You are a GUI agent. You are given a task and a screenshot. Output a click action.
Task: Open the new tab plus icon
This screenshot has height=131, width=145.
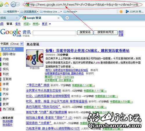coord(67,18)
